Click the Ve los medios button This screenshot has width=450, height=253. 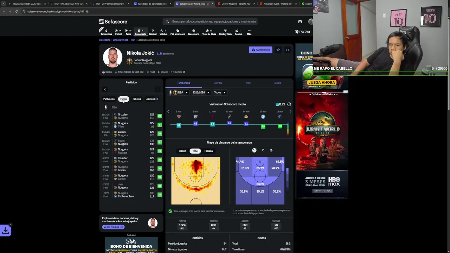point(113,227)
